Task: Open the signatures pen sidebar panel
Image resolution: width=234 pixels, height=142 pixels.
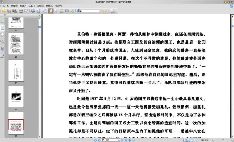Action: [2, 56]
